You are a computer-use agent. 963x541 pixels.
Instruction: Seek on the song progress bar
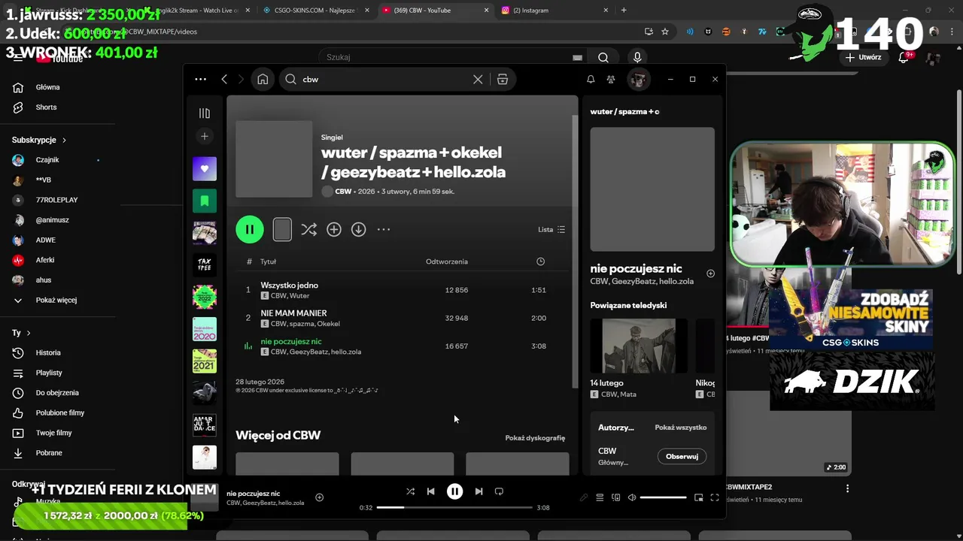454,507
